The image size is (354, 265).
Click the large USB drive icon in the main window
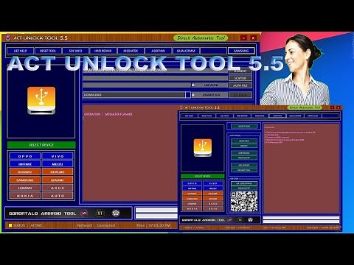point(41,100)
